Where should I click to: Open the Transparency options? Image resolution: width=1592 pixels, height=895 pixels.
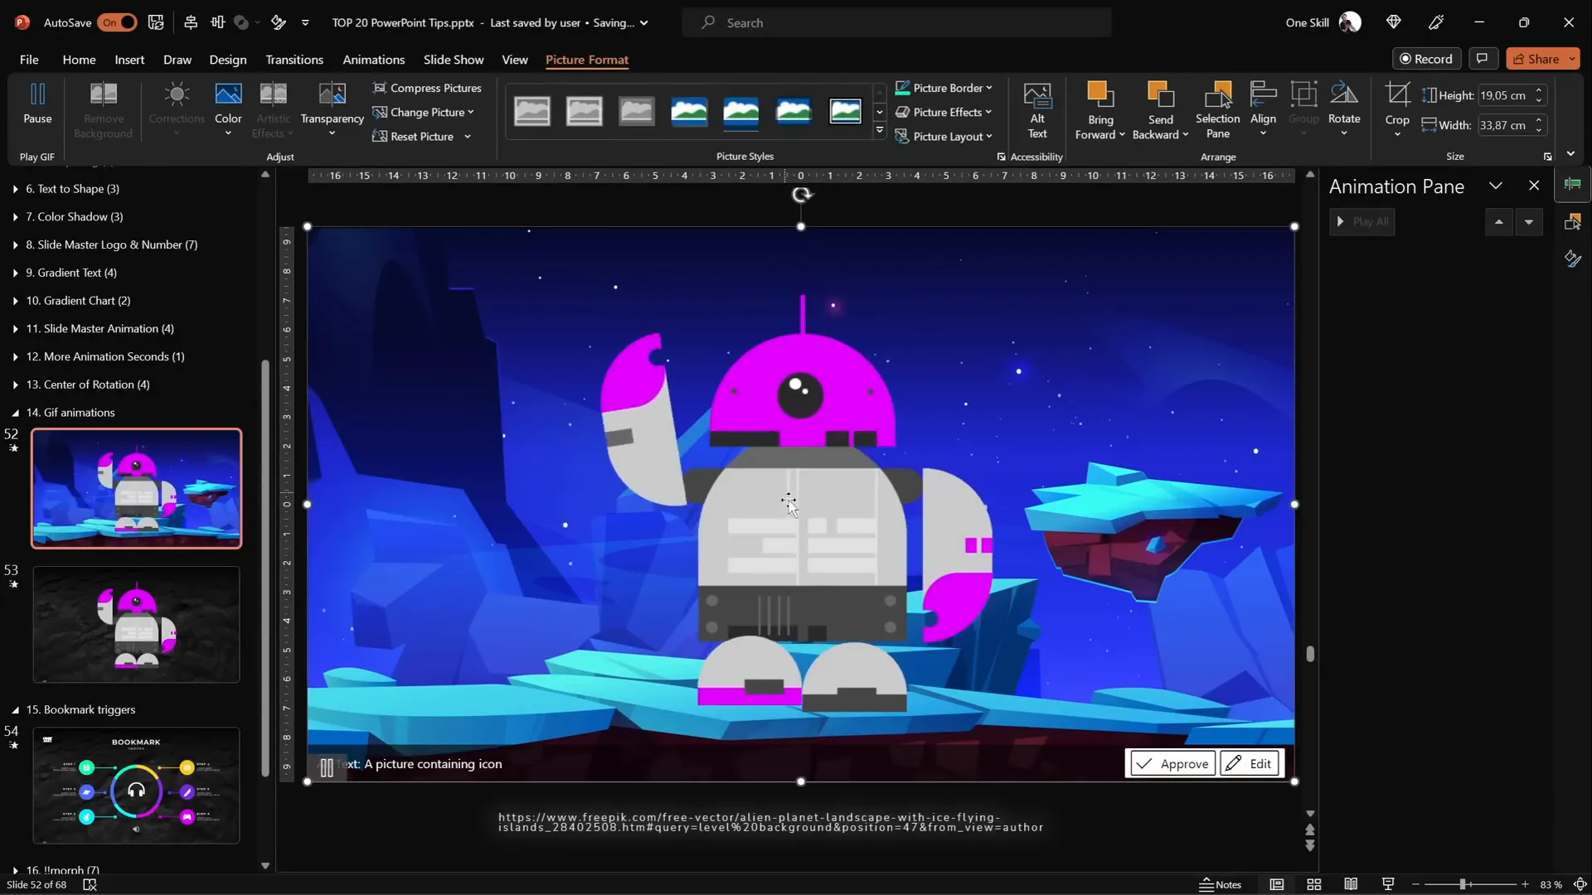tap(332, 109)
